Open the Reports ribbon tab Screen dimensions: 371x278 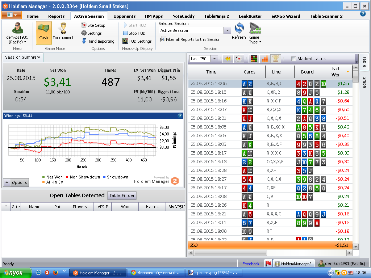(56, 16)
